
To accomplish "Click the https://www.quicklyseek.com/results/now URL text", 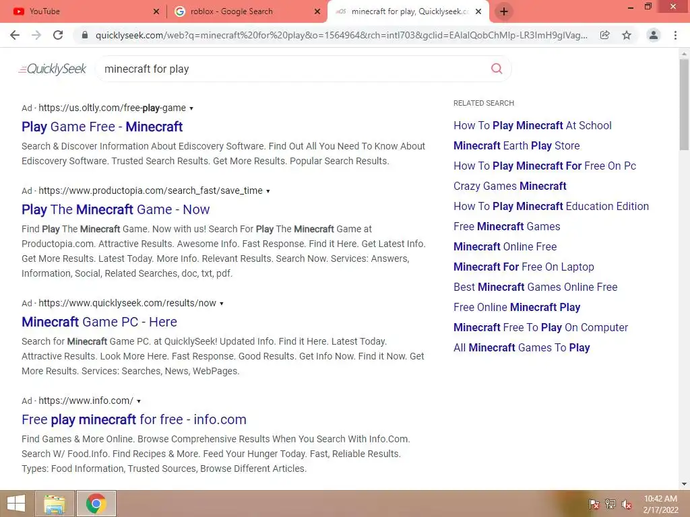I will coord(127,303).
